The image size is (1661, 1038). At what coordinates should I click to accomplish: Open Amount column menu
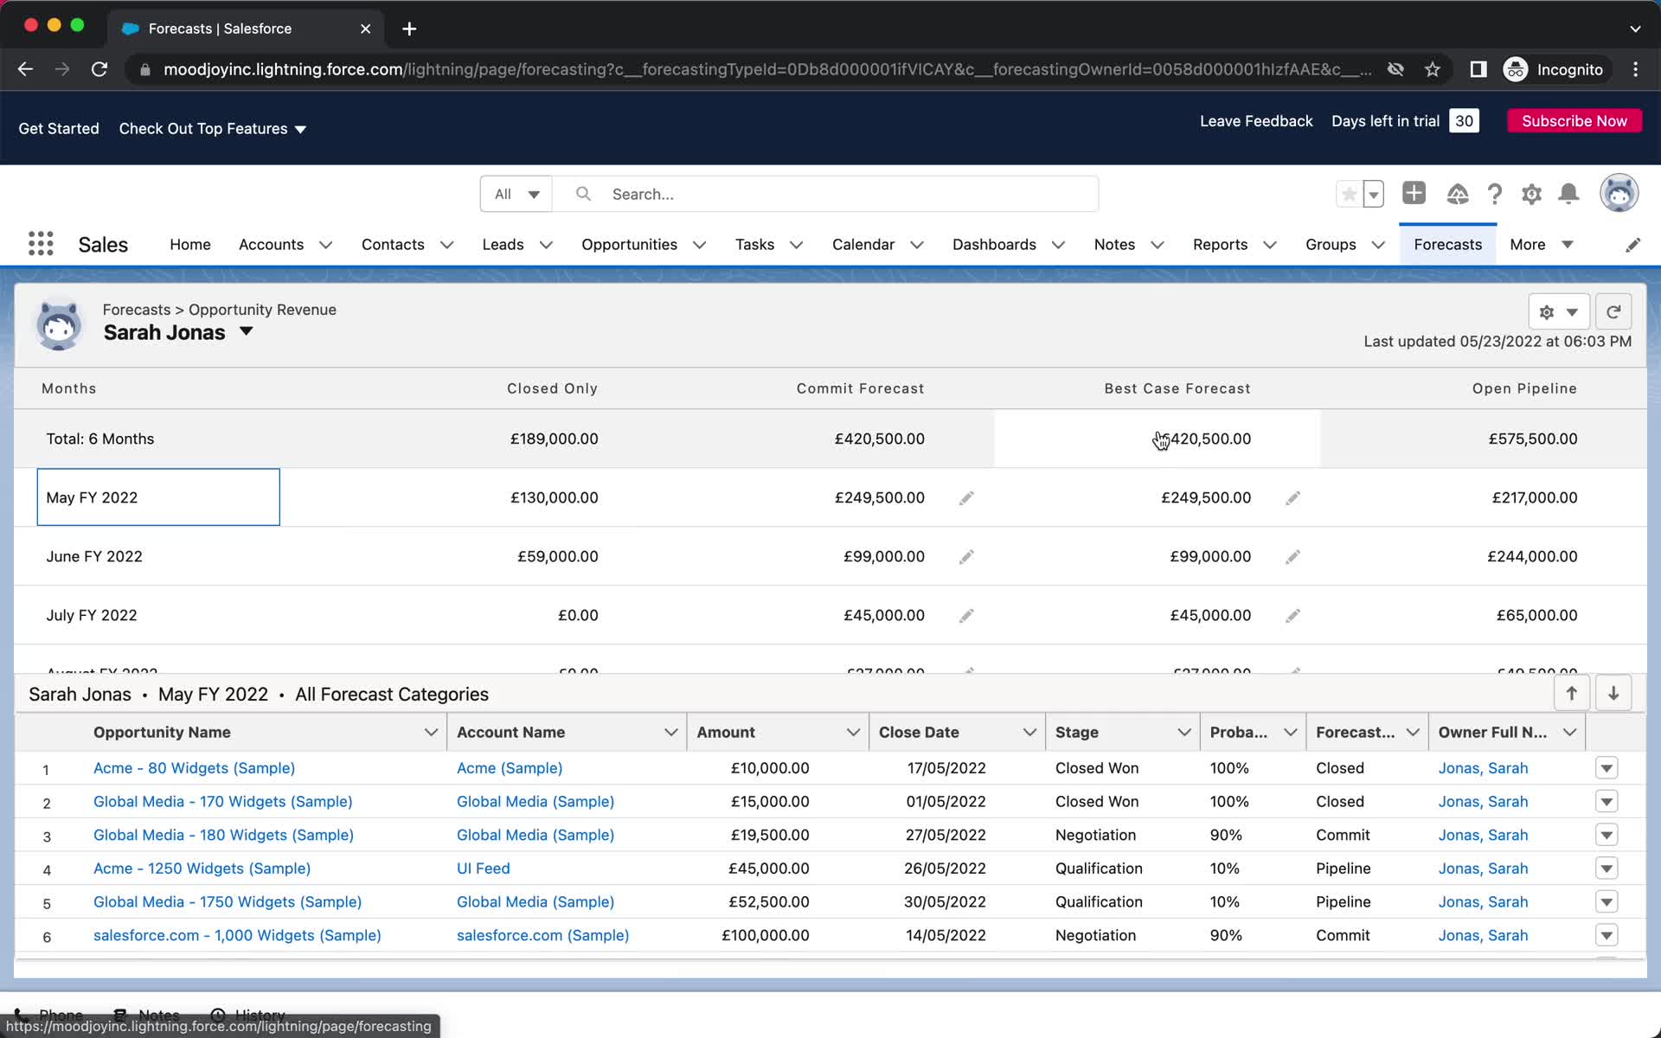coord(853,732)
